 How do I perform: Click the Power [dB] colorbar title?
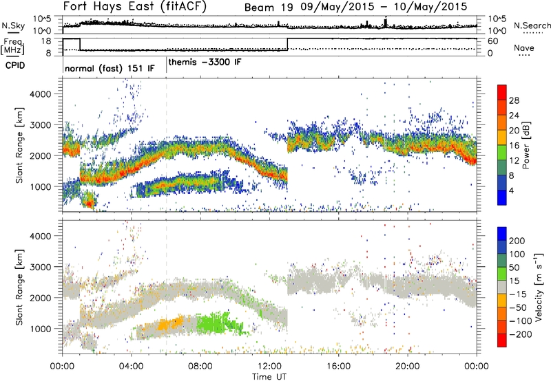pos(526,145)
